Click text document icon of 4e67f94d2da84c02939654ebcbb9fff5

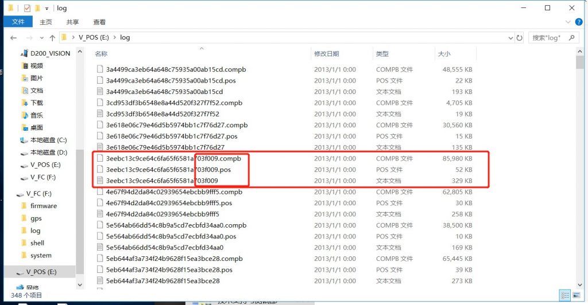100,214
